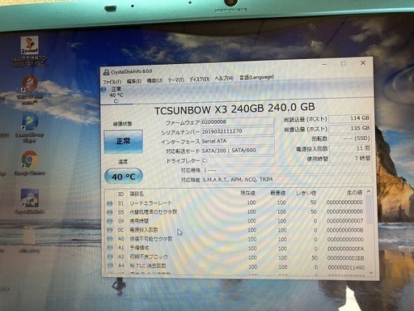This screenshot has width=414, height=311.
Task: Click the 生の値 column header
Action: [354, 193]
